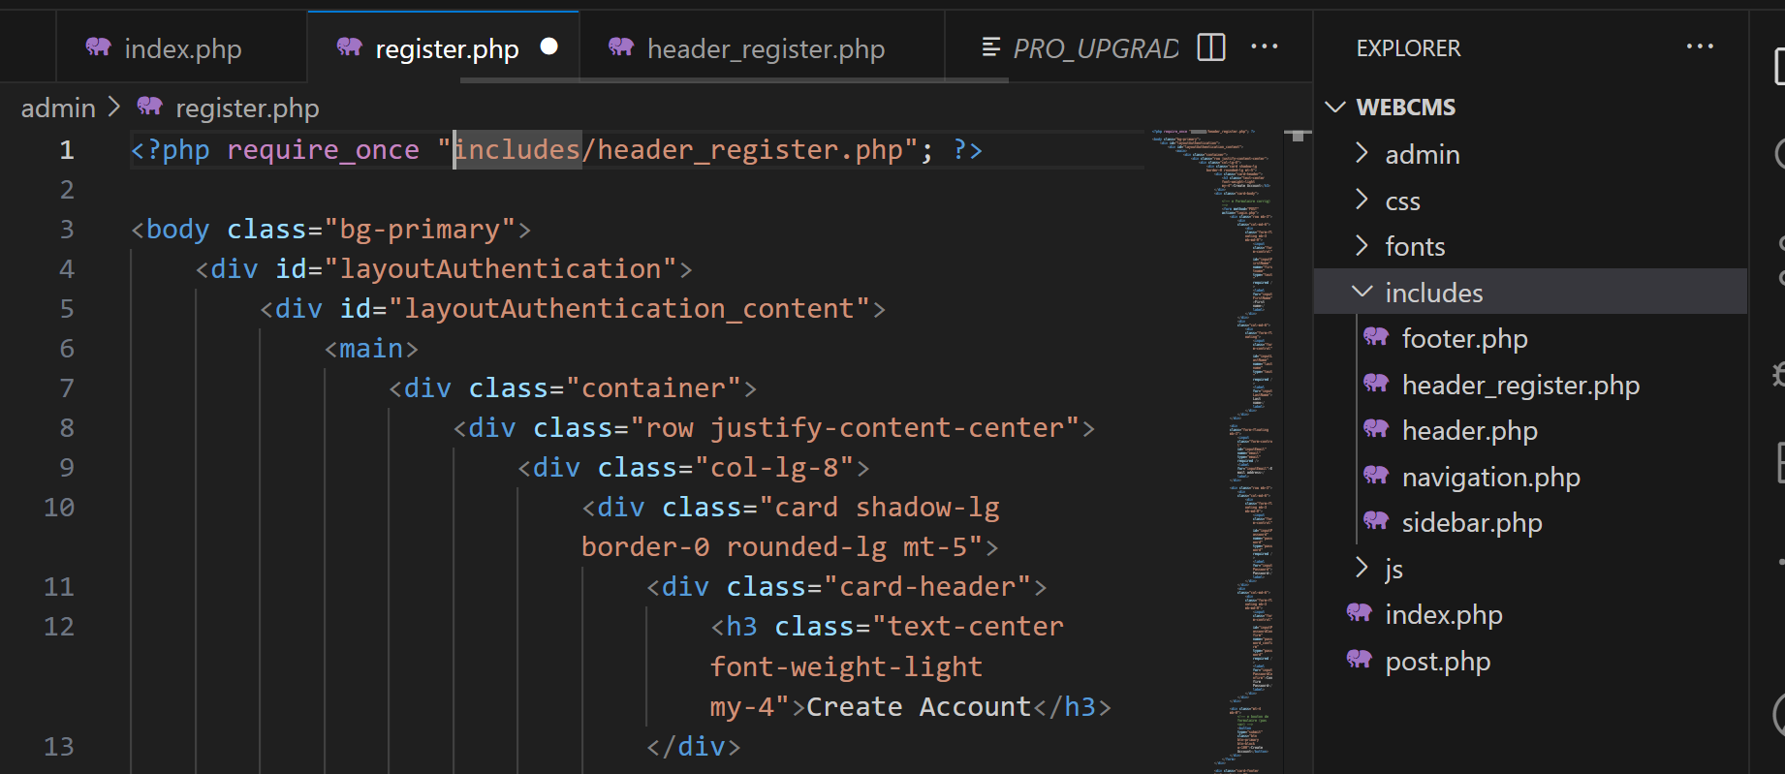Expand the css folder
Viewport: 1785px width, 774px height.
[1402, 201]
